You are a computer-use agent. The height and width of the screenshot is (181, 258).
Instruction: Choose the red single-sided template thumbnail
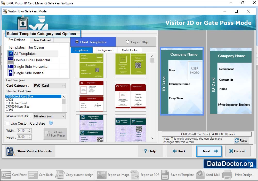[x=91, y=96]
